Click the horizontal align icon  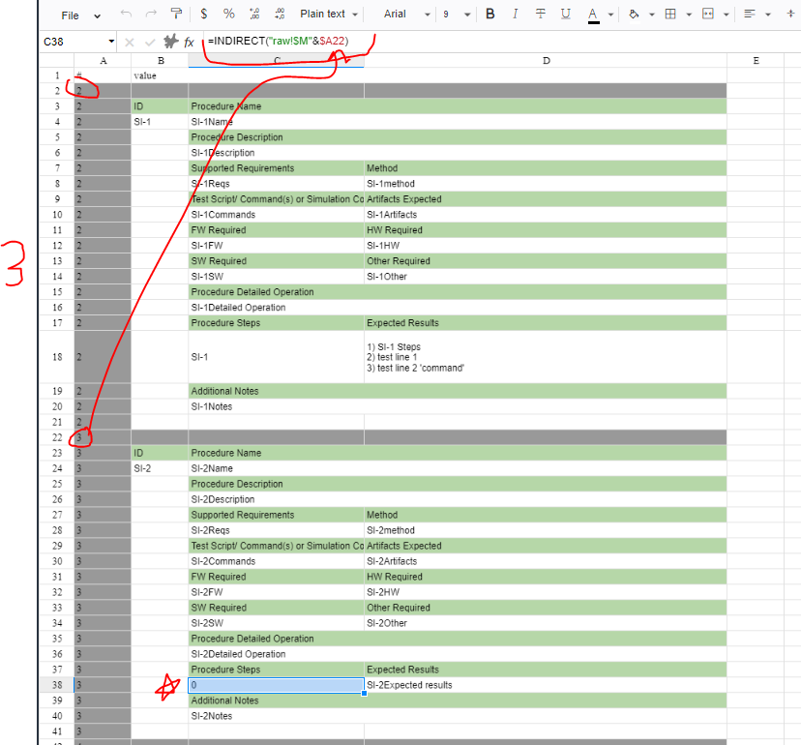[750, 15]
